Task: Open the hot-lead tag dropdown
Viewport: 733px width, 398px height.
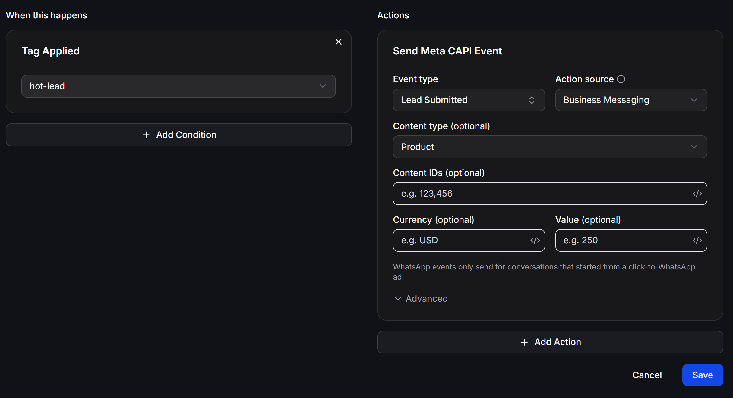Action: point(179,86)
